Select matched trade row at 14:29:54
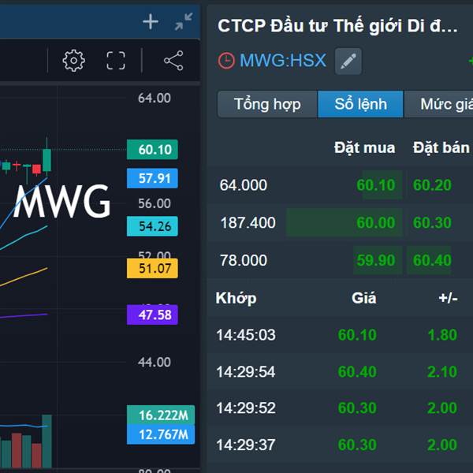This screenshot has width=473, height=473. pos(340,371)
